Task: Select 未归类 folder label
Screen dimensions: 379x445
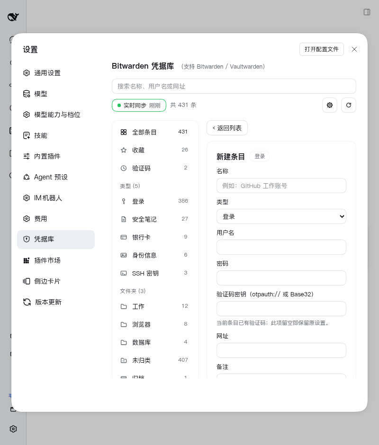Action: click(141, 360)
